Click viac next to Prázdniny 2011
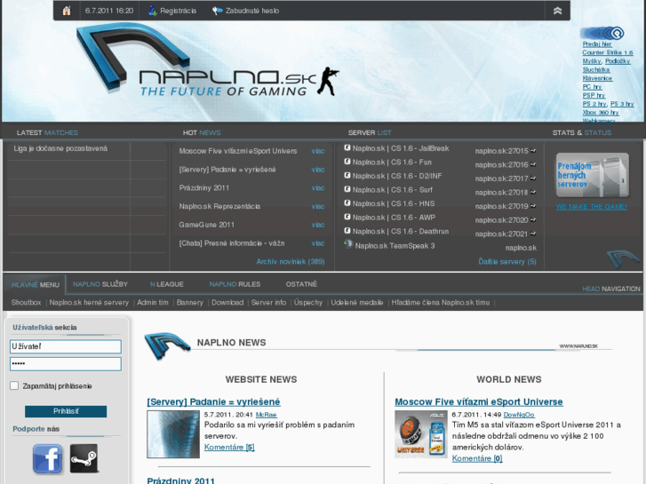This screenshot has height=484, width=646. [317, 188]
